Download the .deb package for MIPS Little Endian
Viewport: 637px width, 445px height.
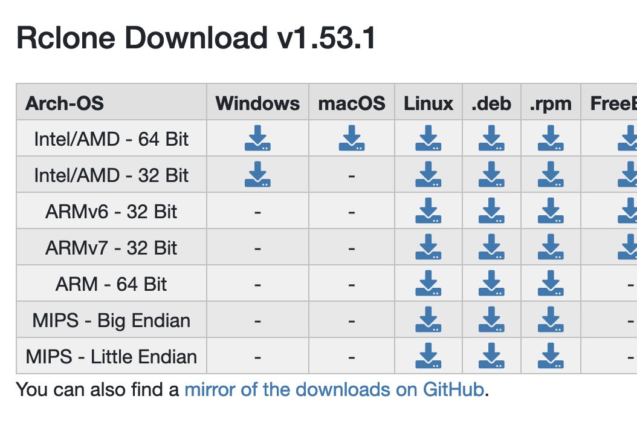pos(491,356)
